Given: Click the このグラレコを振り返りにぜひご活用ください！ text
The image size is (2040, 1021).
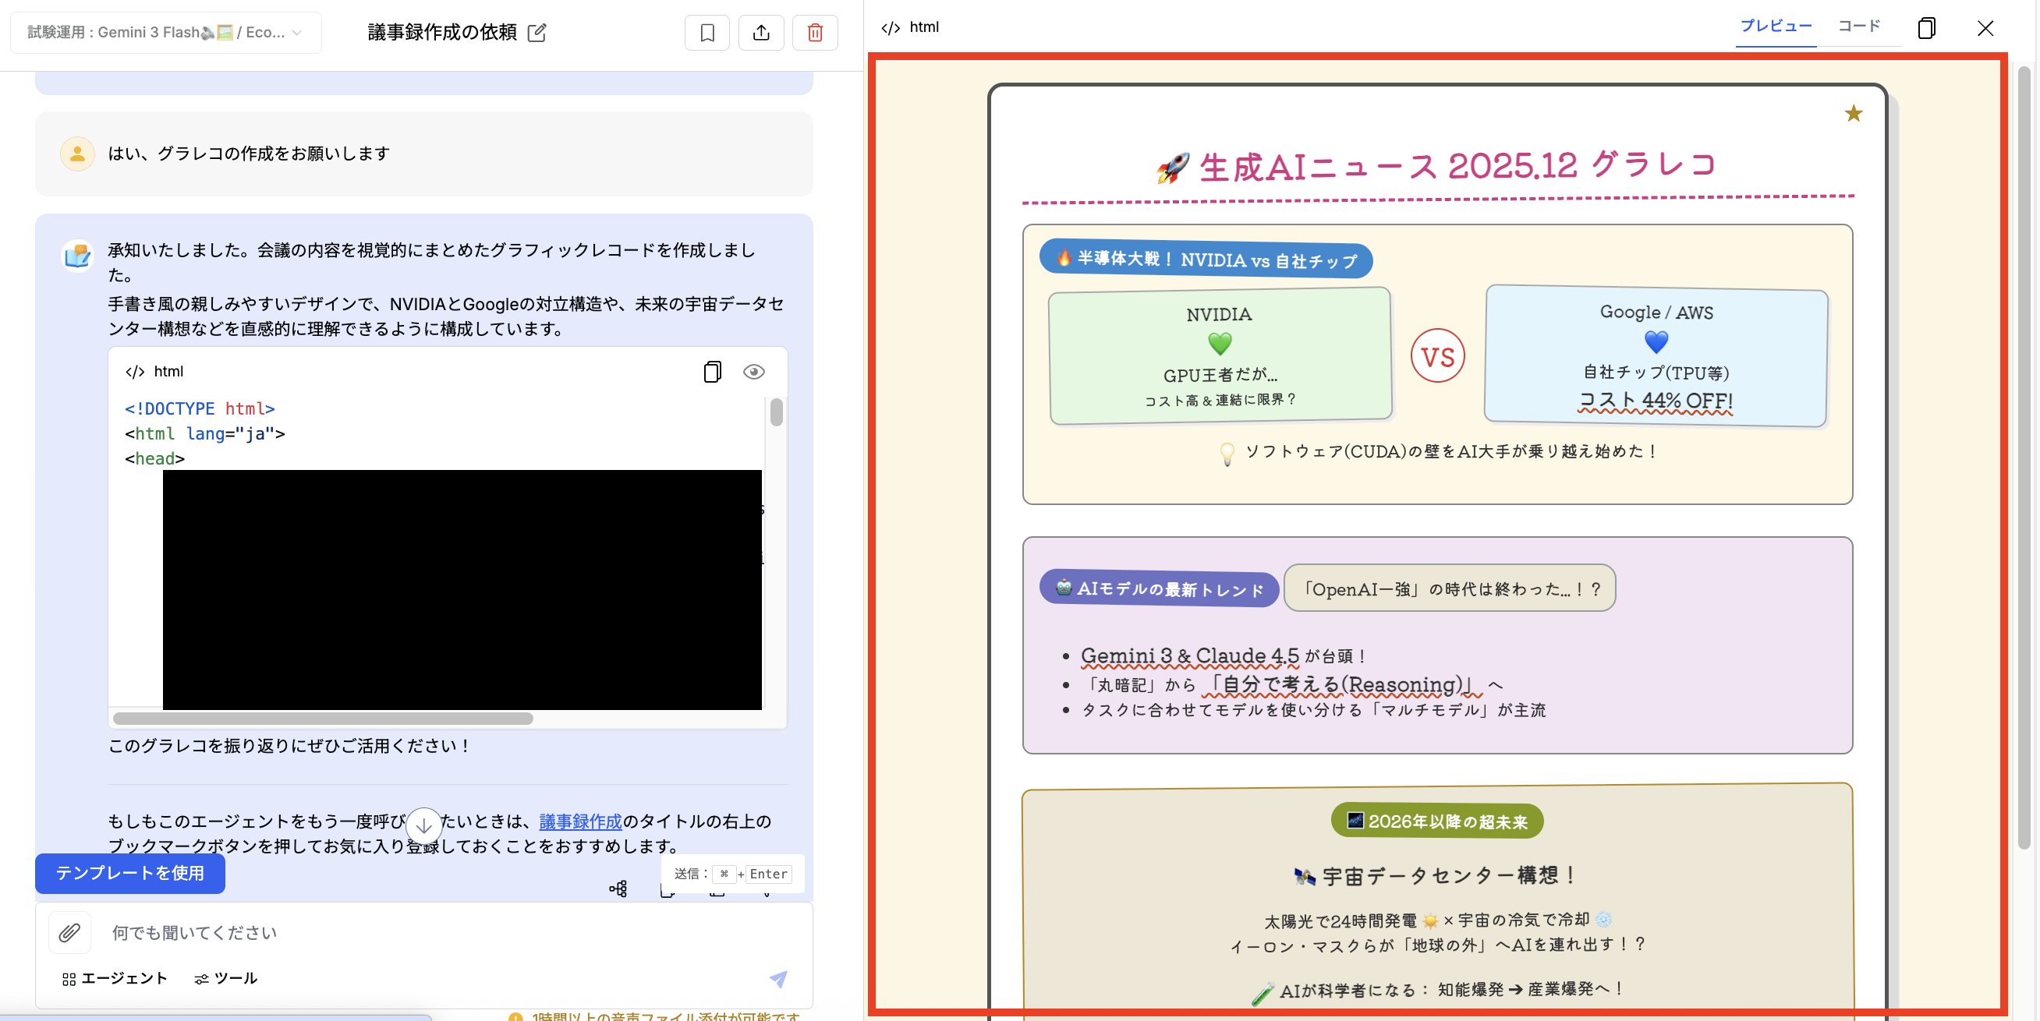Looking at the screenshot, I should click(x=290, y=746).
